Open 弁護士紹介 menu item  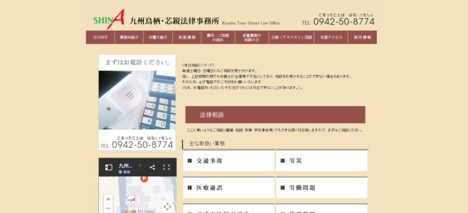click(158, 37)
